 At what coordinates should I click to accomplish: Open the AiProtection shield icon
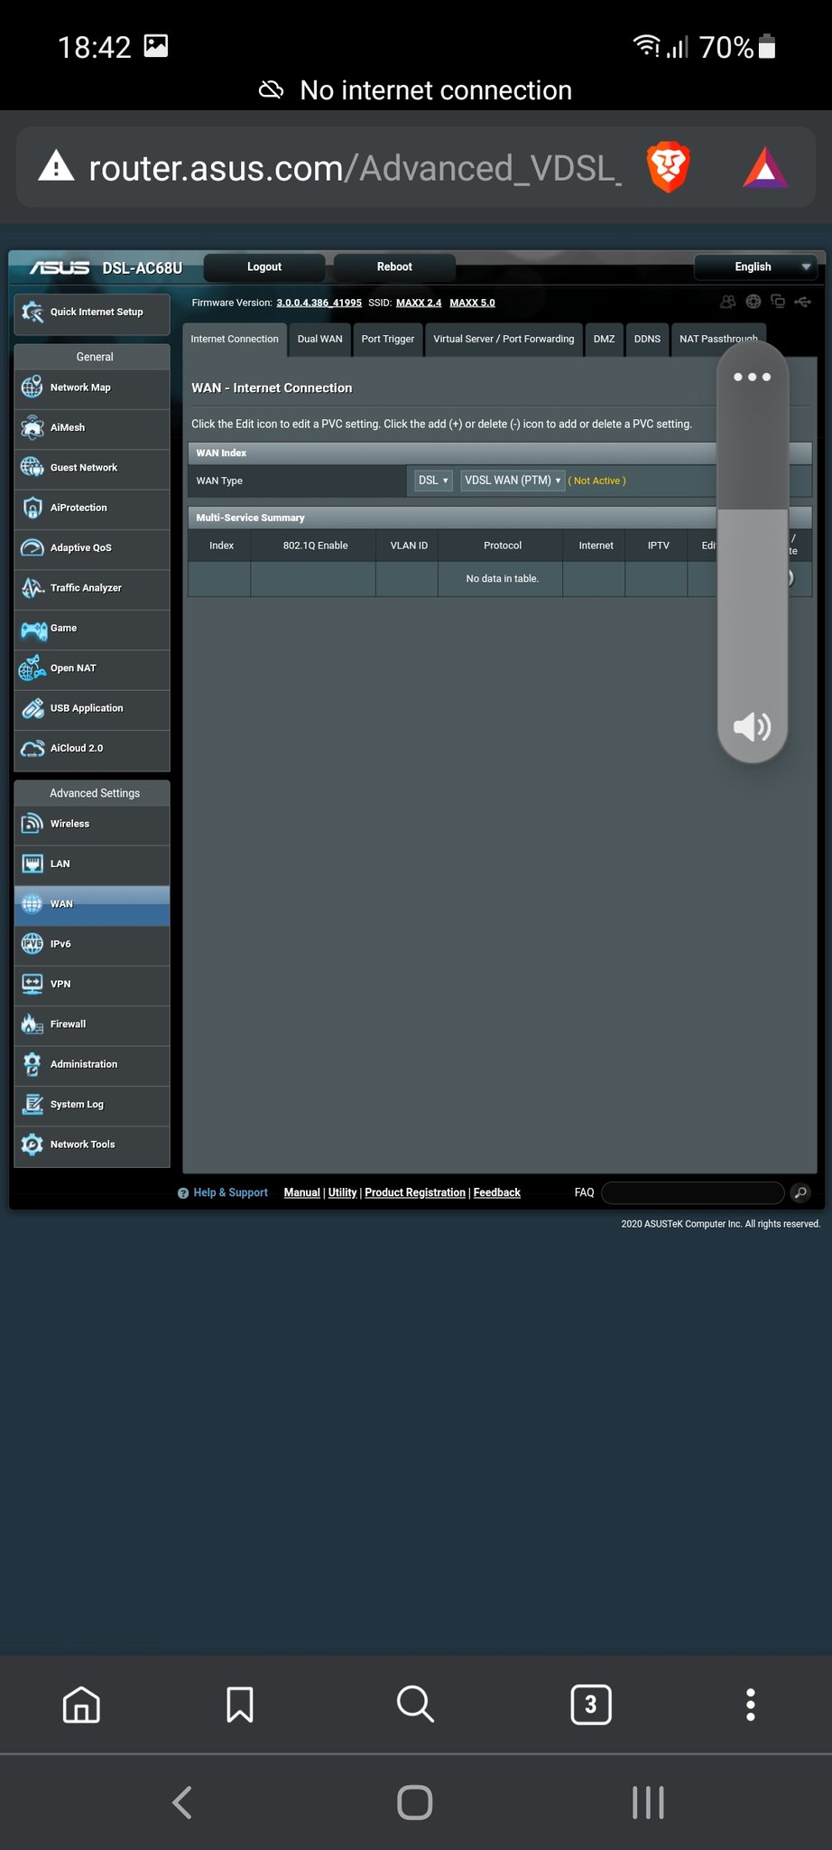[x=32, y=508]
